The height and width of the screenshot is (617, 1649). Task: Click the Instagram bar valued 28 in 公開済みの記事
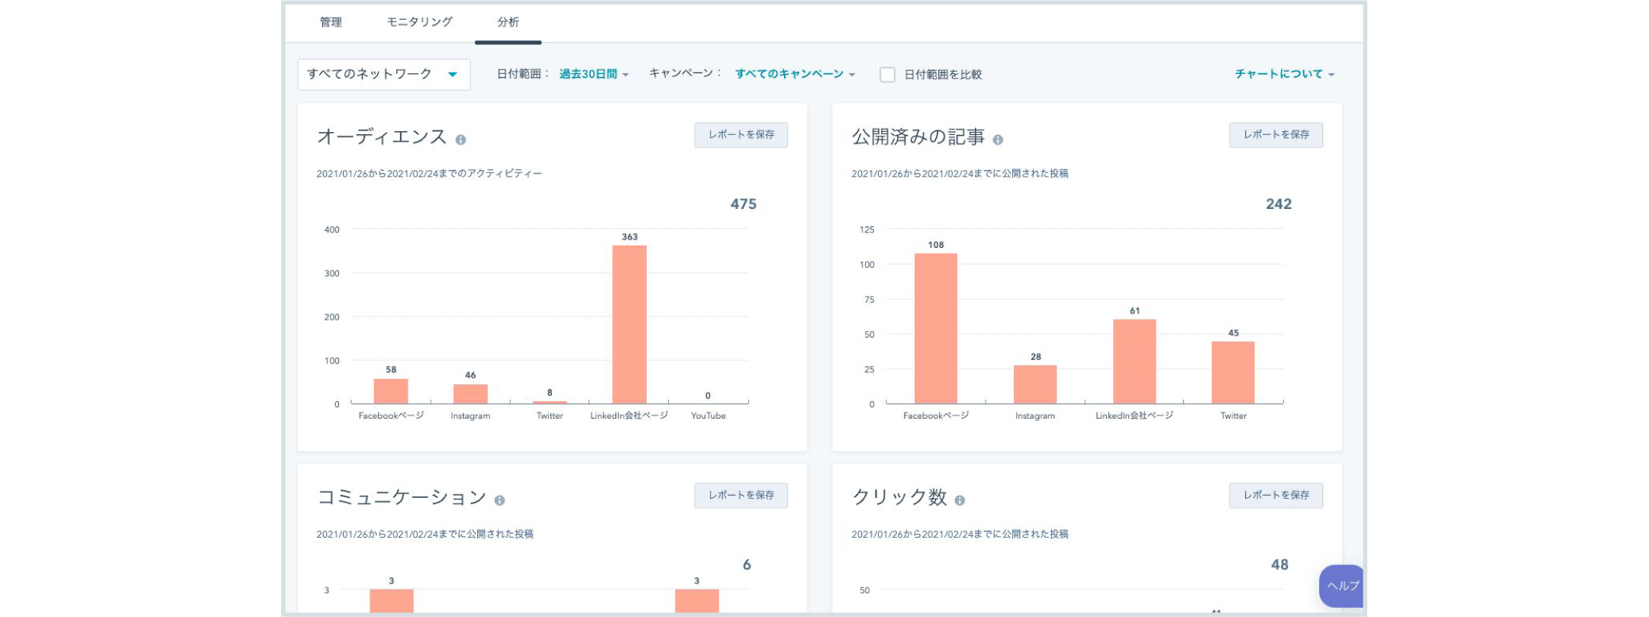(x=1035, y=384)
